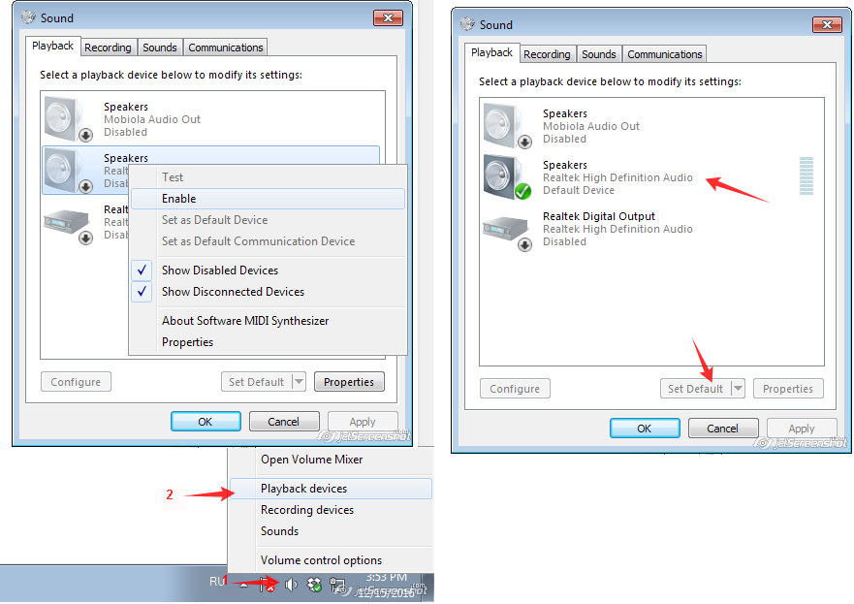Click OK button in right Sound dialog

point(645,429)
